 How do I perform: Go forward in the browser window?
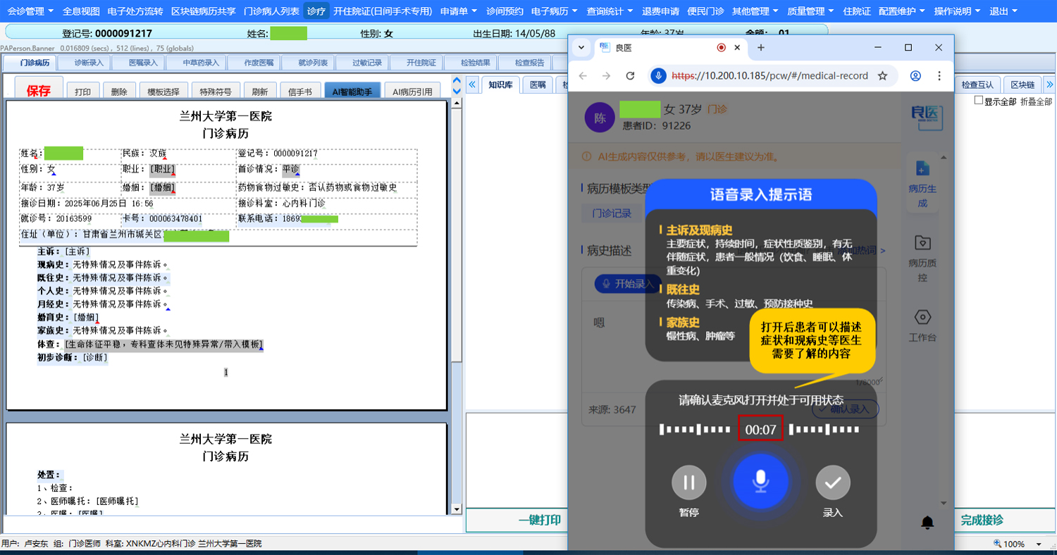pyautogui.click(x=607, y=75)
